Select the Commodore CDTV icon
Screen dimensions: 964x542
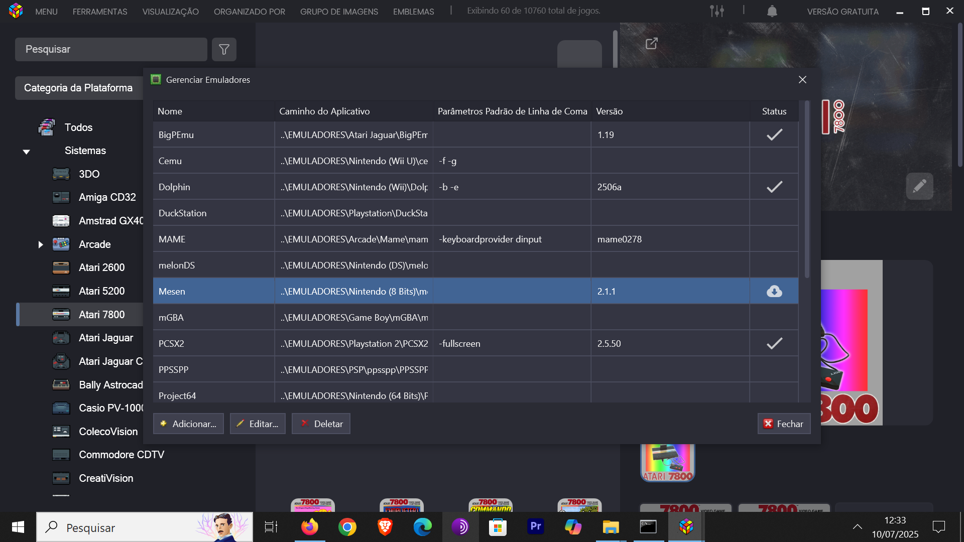coord(61,455)
